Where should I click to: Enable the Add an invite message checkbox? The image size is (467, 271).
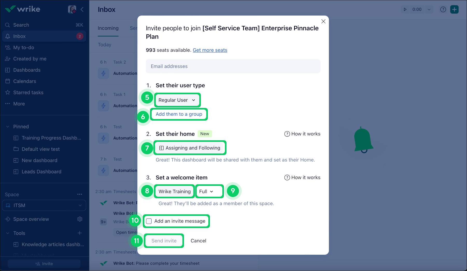point(149,221)
